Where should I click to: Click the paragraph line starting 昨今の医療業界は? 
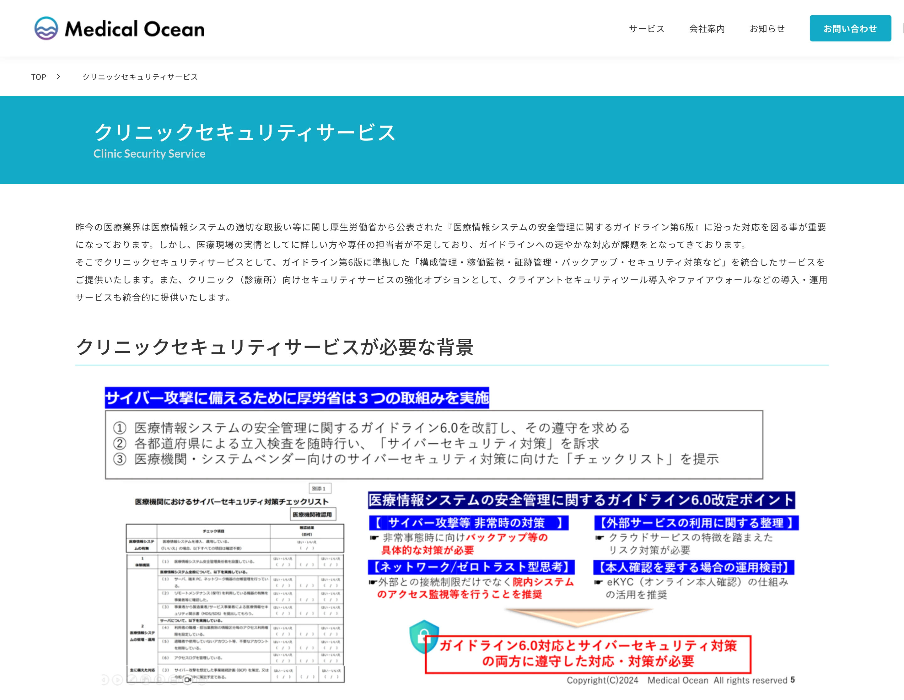point(451,227)
